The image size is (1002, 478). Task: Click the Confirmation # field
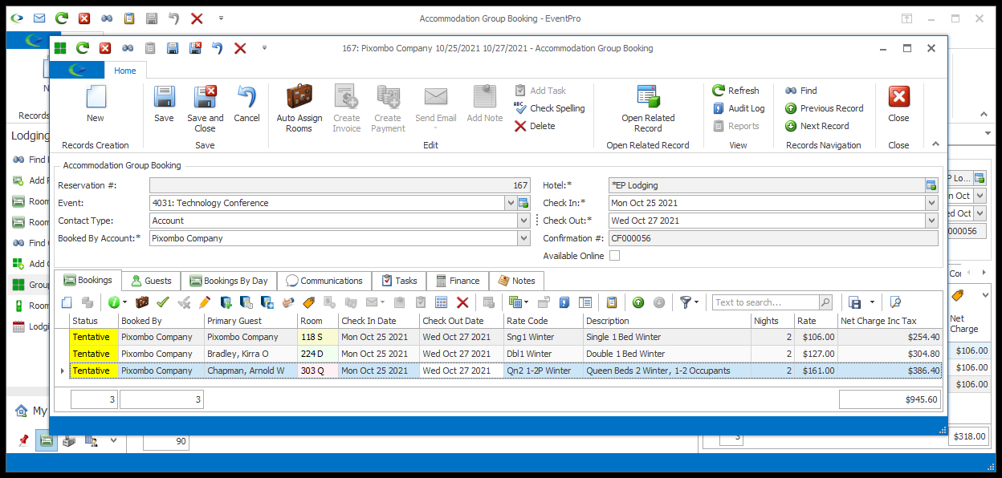pyautogui.click(x=773, y=238)
